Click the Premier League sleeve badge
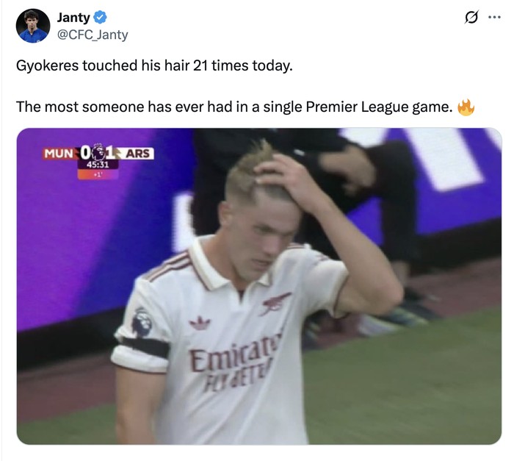This screenshot has width=514, height=461. point(141,321)
